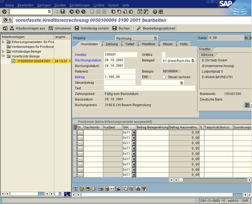Viewport: 252px width, 204px height.
Task: Click the green Back arrow icon
Action: tap(72, 12)
